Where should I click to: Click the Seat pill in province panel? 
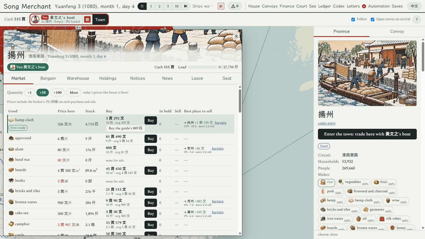[324, 146]
